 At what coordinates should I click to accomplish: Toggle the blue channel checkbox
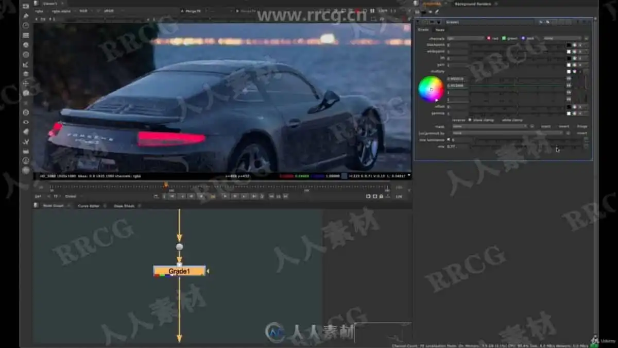coord(524,38)
